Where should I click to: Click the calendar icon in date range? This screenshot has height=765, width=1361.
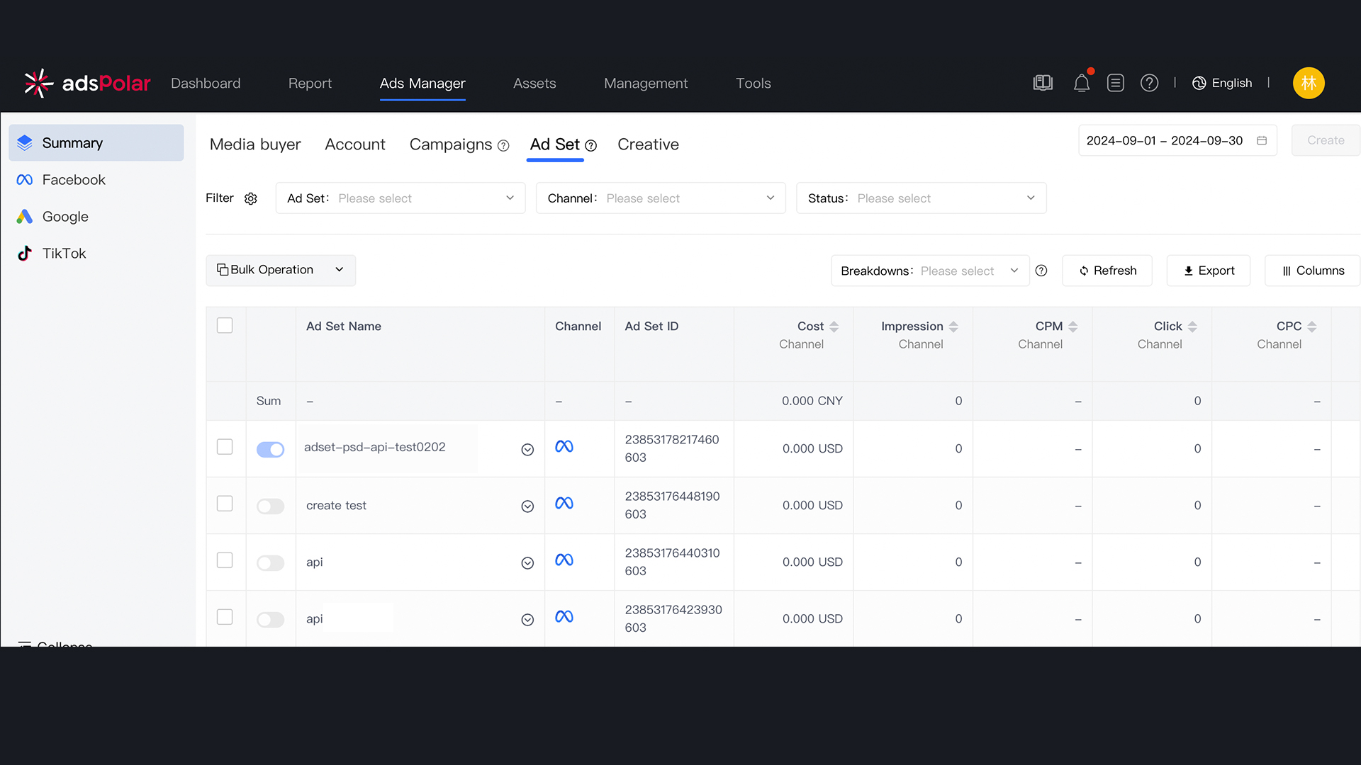tap(1262, 140)
